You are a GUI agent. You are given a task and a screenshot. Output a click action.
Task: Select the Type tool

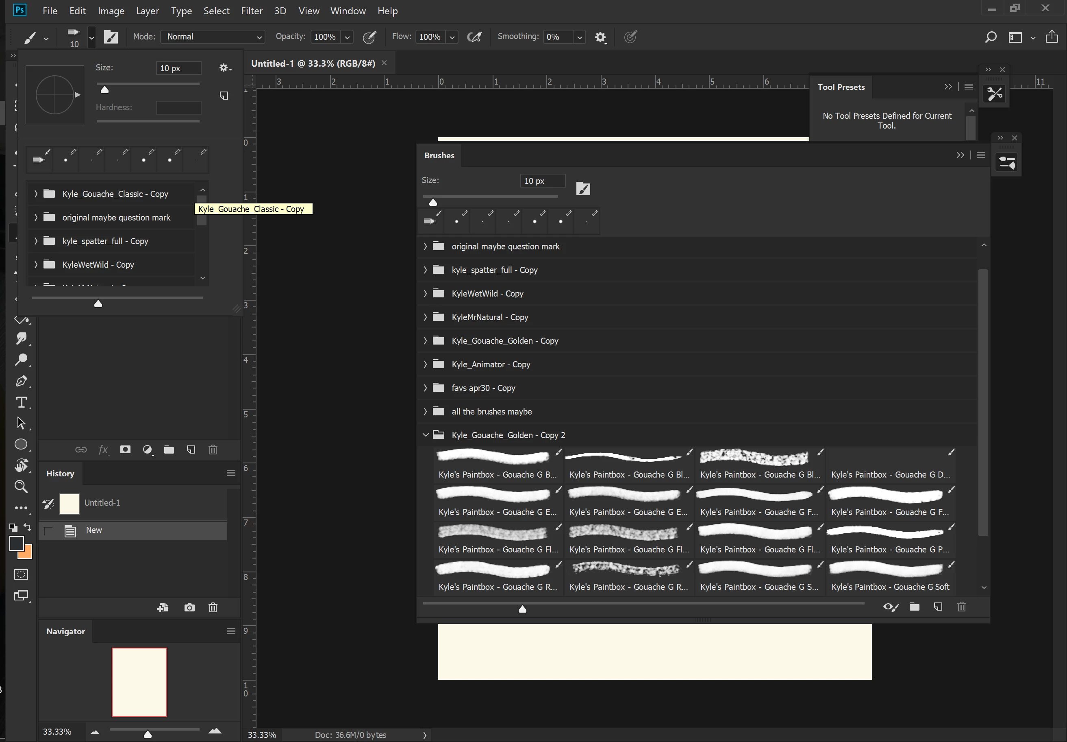tap(21, 403)
